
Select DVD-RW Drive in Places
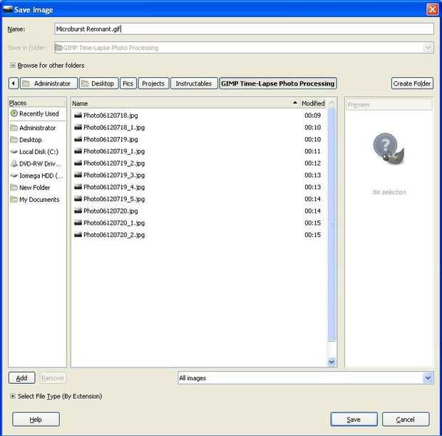click(x=37, y=163)
